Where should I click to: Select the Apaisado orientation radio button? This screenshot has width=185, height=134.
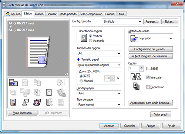[x=91, y=41]
